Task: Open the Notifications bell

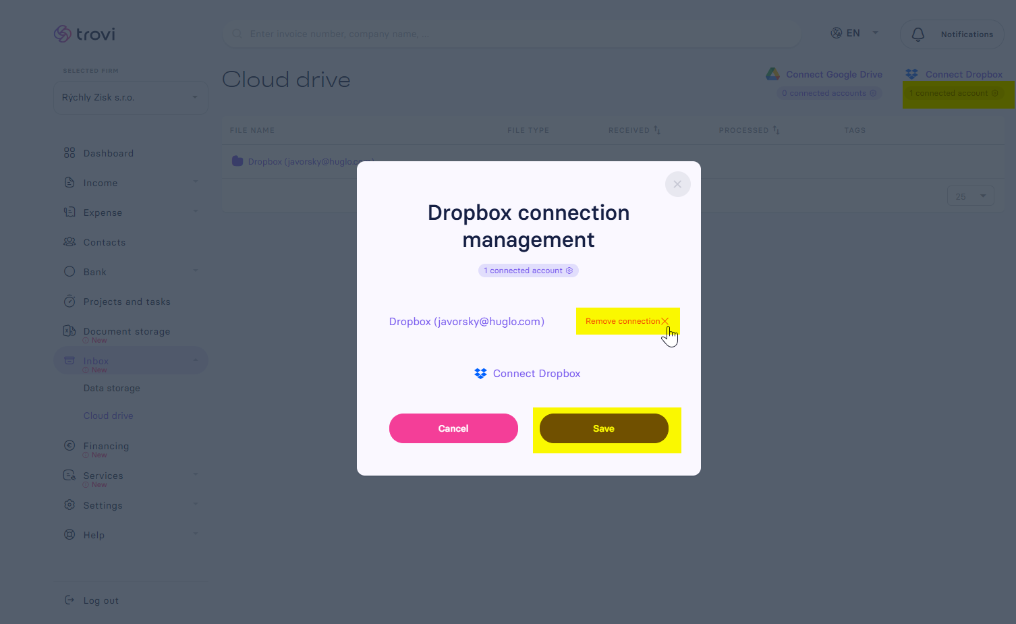Action: coord(952,34)
